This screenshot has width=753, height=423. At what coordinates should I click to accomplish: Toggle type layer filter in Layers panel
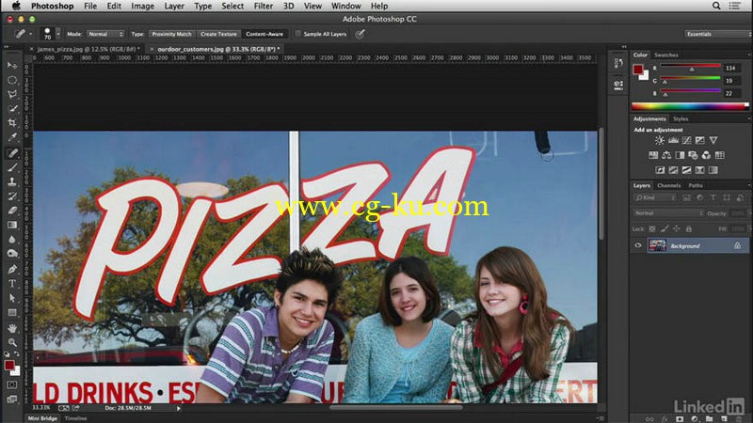713,197
